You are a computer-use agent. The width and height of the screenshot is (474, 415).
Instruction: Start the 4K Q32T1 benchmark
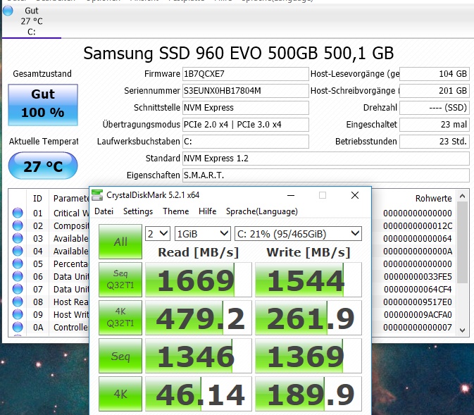(120, 318)
